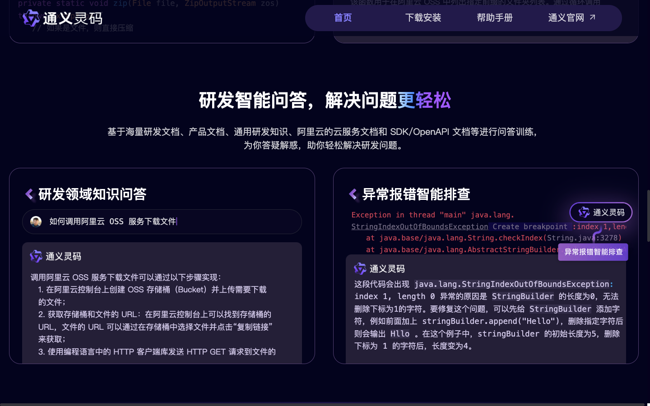Click the heading 研发智能问答，解决问题更轻松
Image resolution: width=650 pixels, height=406 pixels.
click(325, 100)
